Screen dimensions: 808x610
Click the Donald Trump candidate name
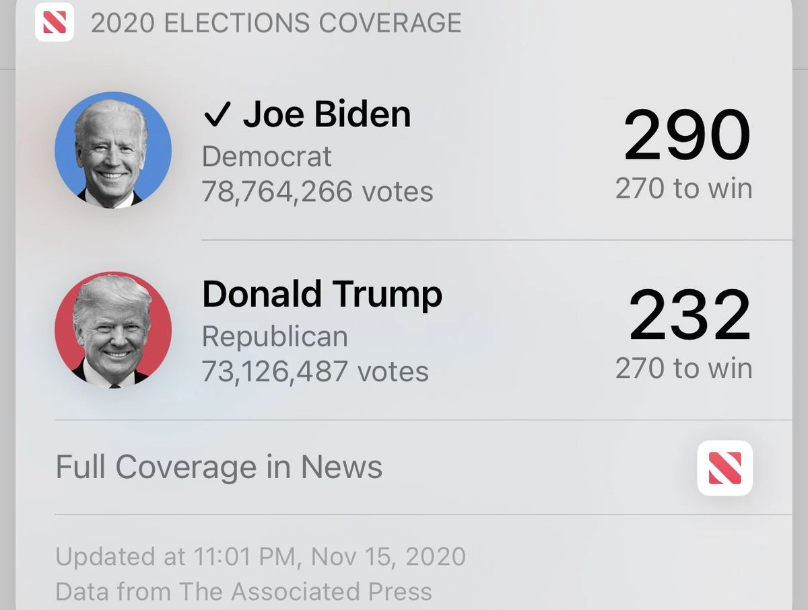click(322, 295)
